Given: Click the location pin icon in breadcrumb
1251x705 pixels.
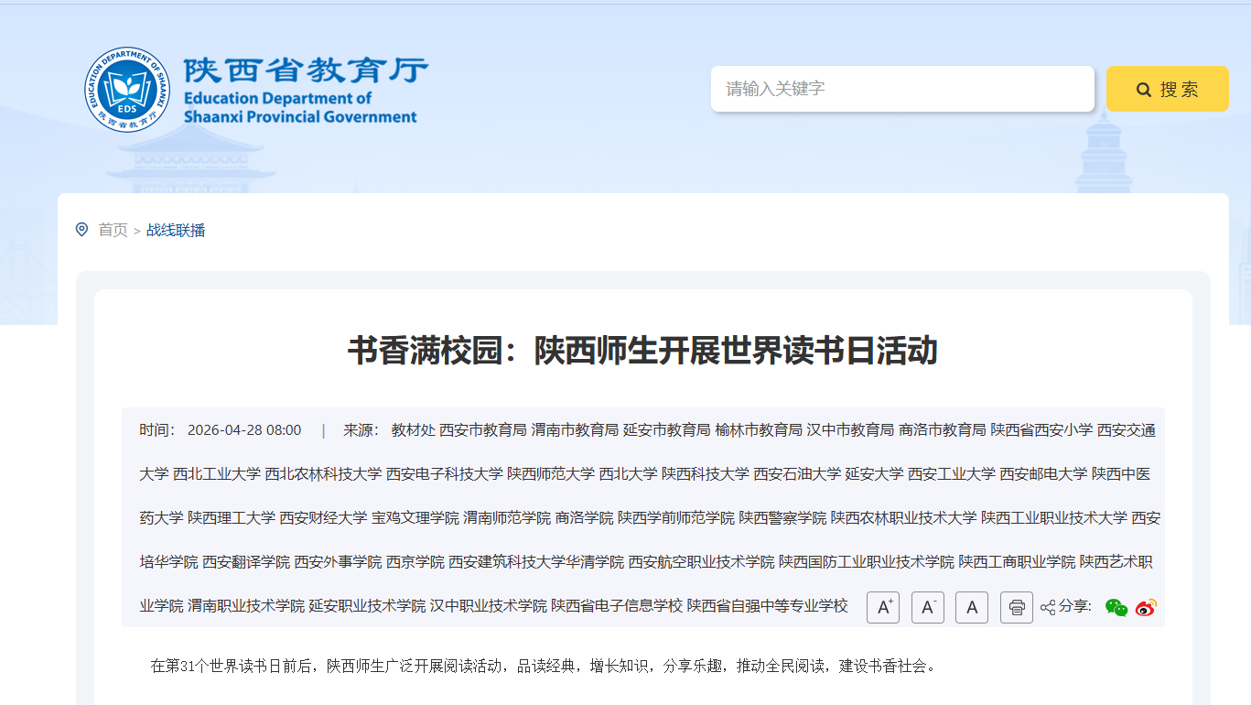Looking at the screenshot, I should pos(81,229).
